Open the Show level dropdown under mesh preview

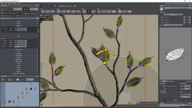(164, 81)
